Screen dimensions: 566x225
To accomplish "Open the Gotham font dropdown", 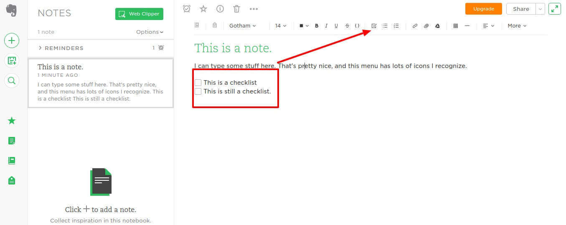I will click(x=243, y=26).
